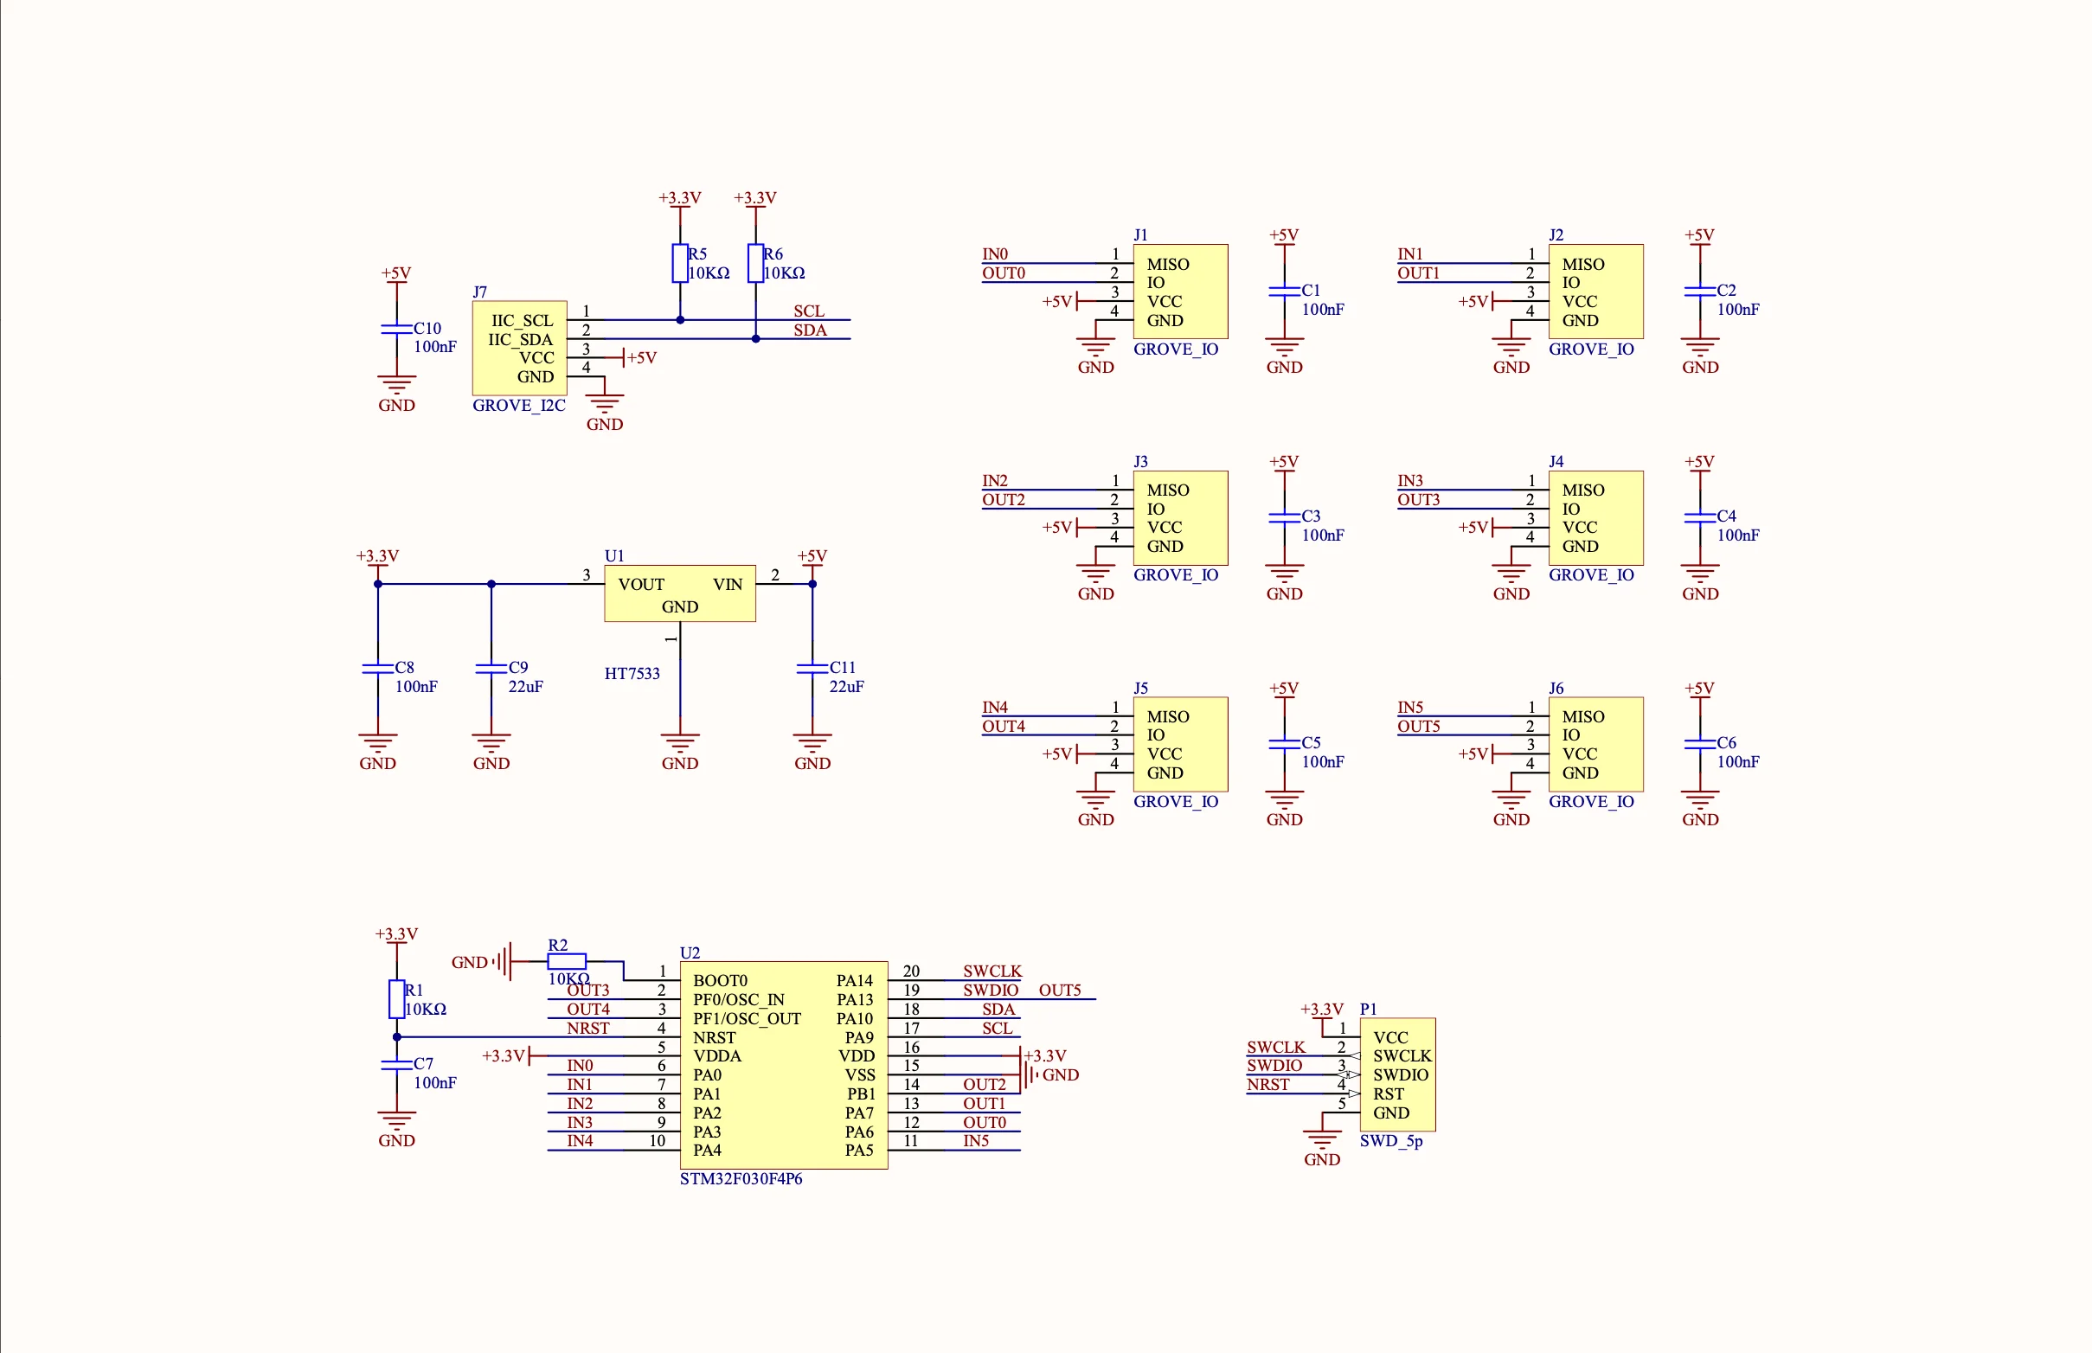Click the OUT1 net label at J2
2092x1353 pixels.
tap(1419, 273)
